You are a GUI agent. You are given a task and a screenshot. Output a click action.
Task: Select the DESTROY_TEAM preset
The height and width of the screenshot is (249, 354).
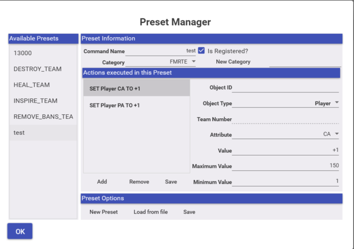tap(43, 69)
